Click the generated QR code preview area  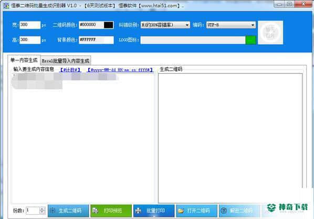231,138
